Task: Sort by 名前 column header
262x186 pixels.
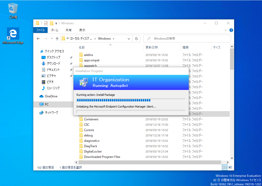Action: point(82,48)
